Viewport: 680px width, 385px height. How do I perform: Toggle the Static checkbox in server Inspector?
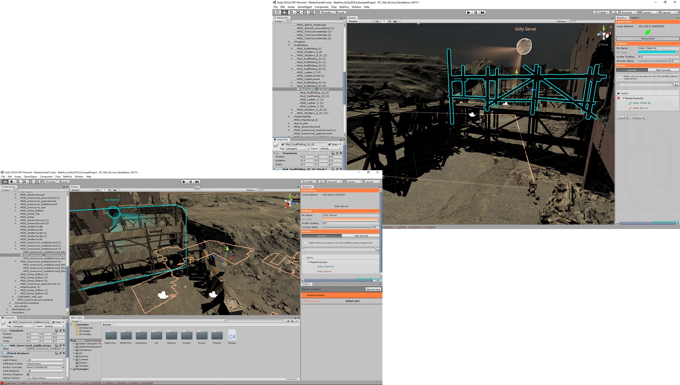pyautogui.click(x=53, y=322)
